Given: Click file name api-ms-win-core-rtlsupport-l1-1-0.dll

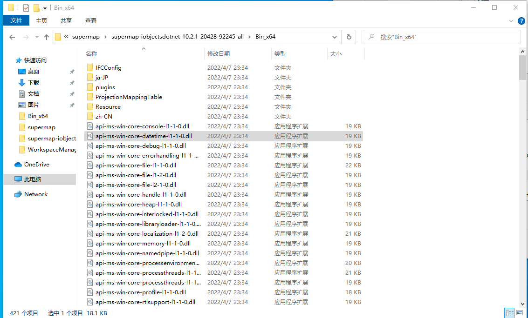Looking at the screenshot, I should (x=145, y=302).
